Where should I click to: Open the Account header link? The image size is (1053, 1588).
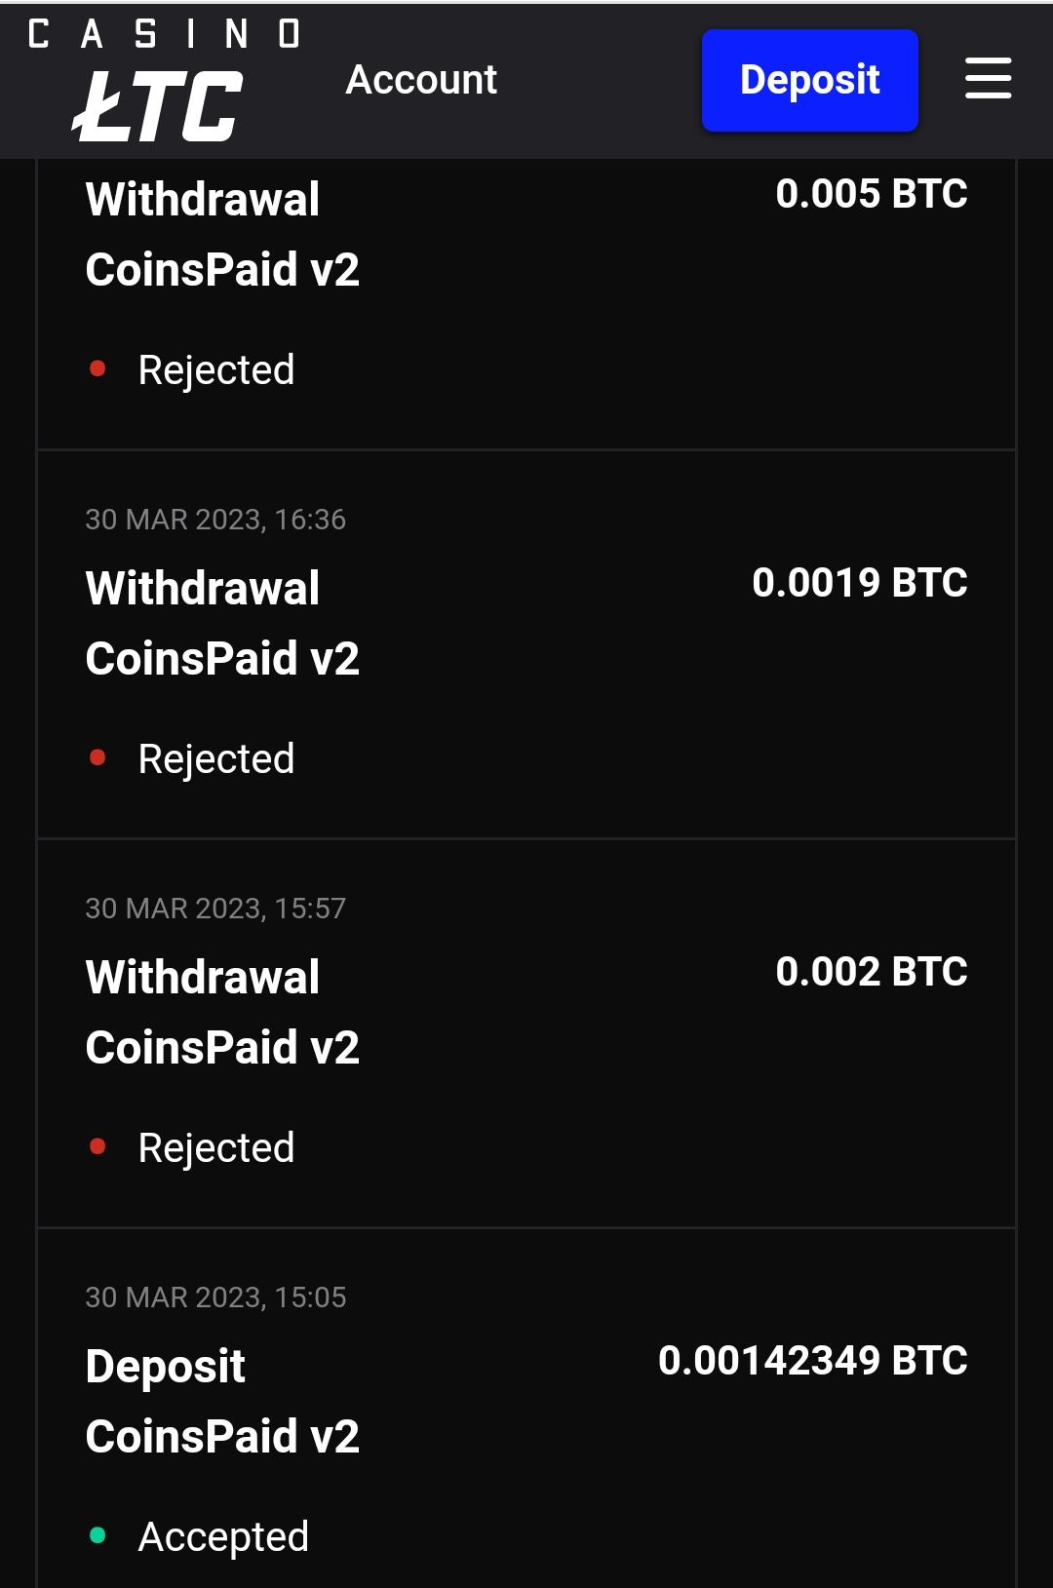[x=421, y=80]
